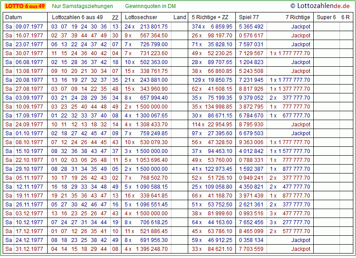This screenshot has height=258, width=356.
Task: Click the Spiel 77 column header
Action: pyautogui.click(x=249, y=17)
